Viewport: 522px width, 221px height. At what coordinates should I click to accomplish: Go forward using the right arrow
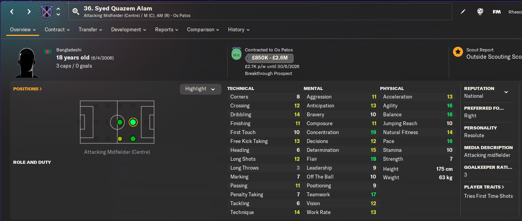[x=29, y=12]
